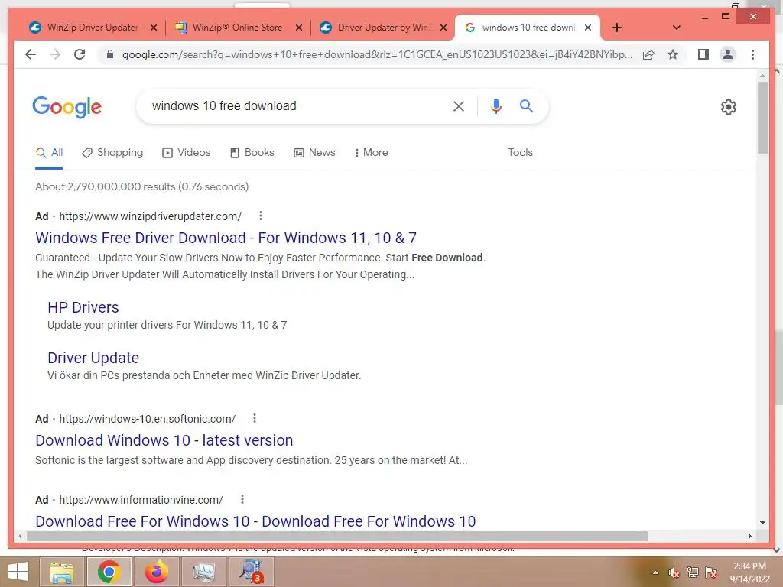783x587 pixels.
Task: Open the HP Drivers sitelink
Action: 83,307
